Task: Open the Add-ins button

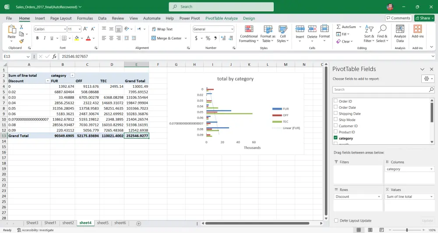Action: [417, 31]
